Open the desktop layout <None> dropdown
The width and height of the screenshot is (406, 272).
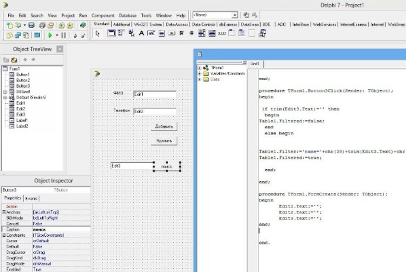click(x=235, y=15)
